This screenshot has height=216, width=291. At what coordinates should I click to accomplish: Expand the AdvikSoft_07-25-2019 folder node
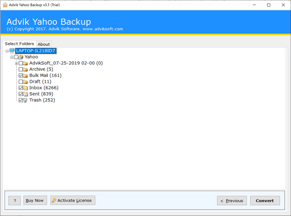click(x=17, y=63)
